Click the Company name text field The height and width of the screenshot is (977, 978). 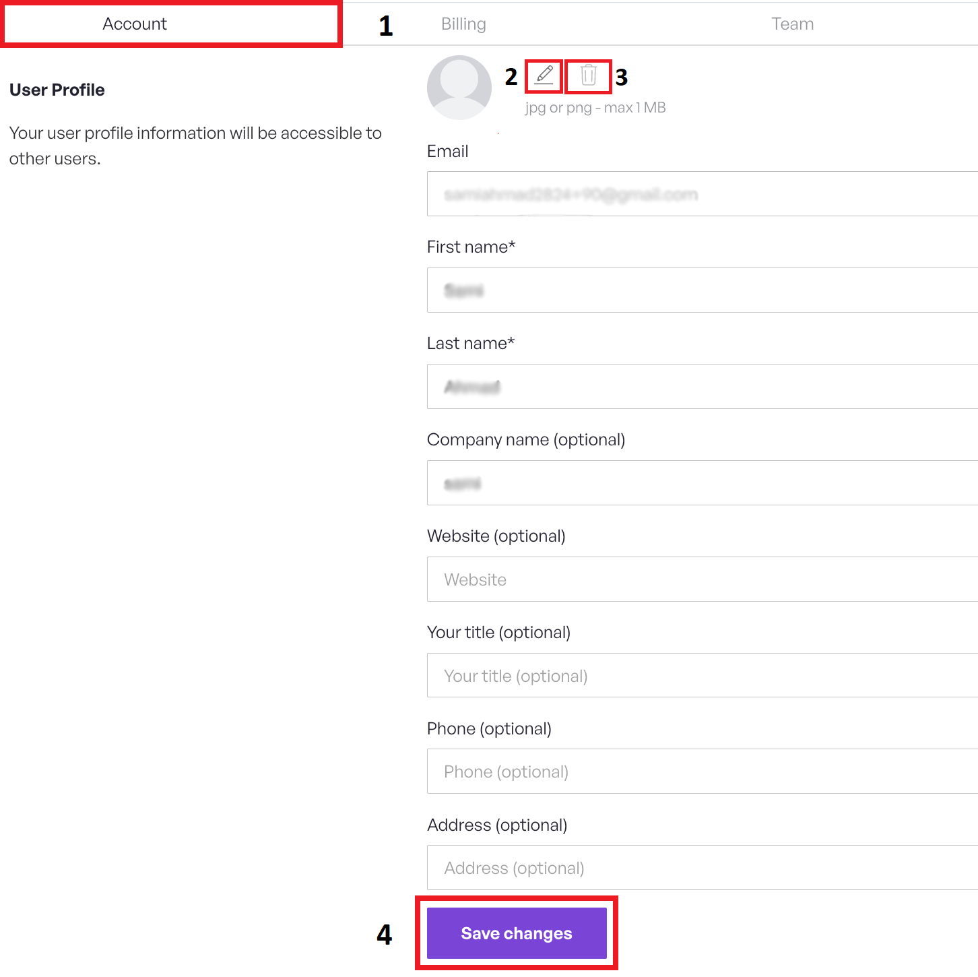point(700,483)
